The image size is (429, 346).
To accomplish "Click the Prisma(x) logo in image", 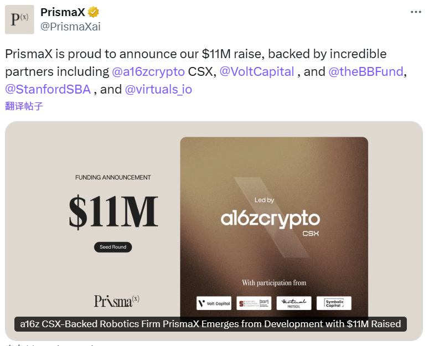I will coord(116,301).
